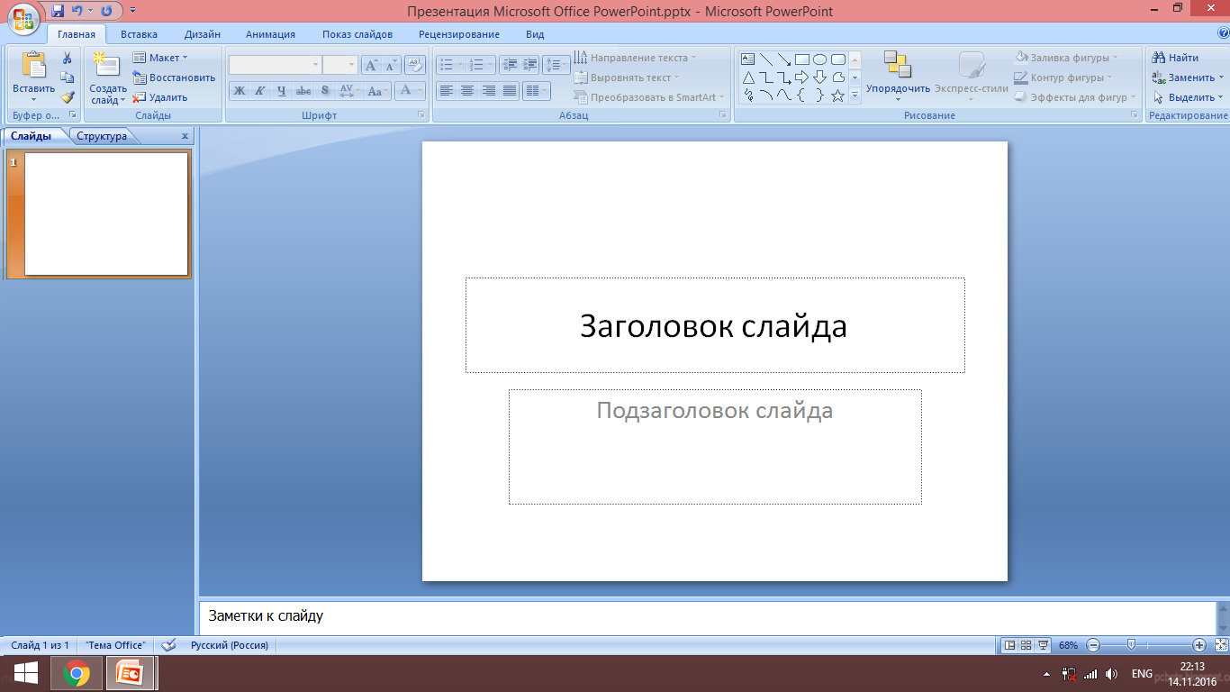This screenshot has height=692, width=1230.
Task: Select the Text Box shape in gallery
Action: coord(747,59)
